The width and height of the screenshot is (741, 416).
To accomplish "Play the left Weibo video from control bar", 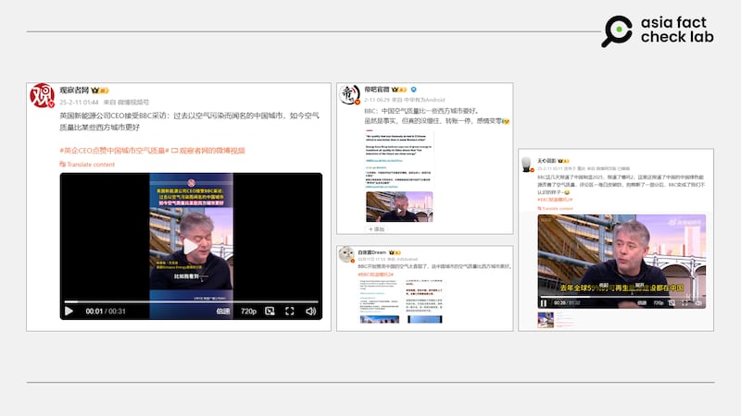I will tap(69, 312).
